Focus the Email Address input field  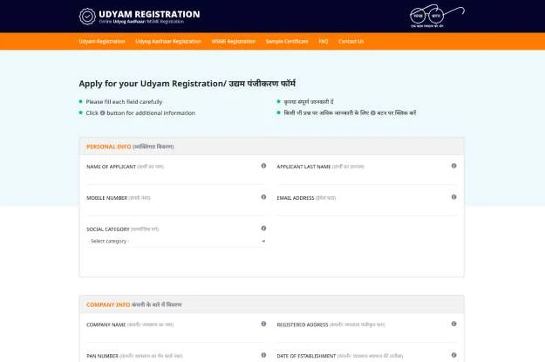367,208
